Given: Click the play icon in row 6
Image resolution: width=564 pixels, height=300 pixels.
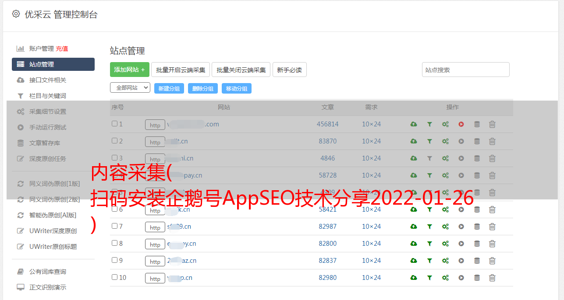Looking at the screenshot, I should pyautogui.click(x=461, y=209).
